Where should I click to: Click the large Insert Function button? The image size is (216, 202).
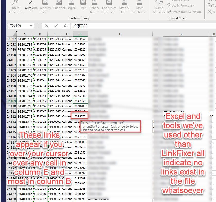15,6
